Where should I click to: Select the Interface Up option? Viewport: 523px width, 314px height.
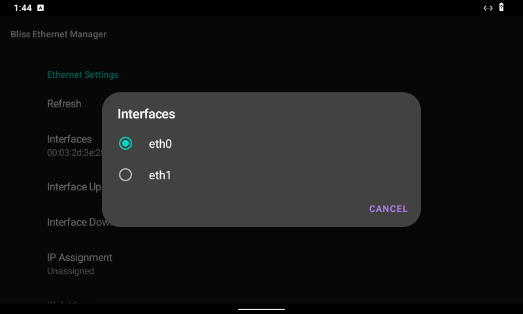tap(74, 187)
